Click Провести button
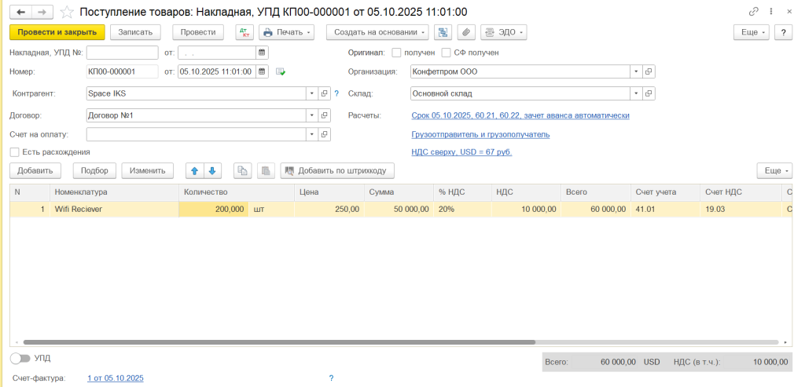The height and width of the screenshot is (387, 805). pyautogui.click(x=198, y=32)
